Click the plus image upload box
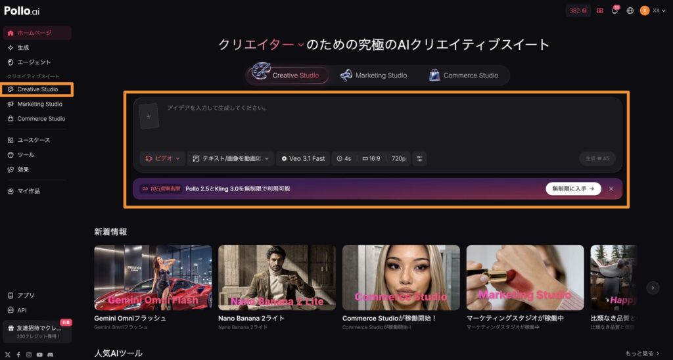This screenshot has width=673, height=360. click(x=149, y=116)
